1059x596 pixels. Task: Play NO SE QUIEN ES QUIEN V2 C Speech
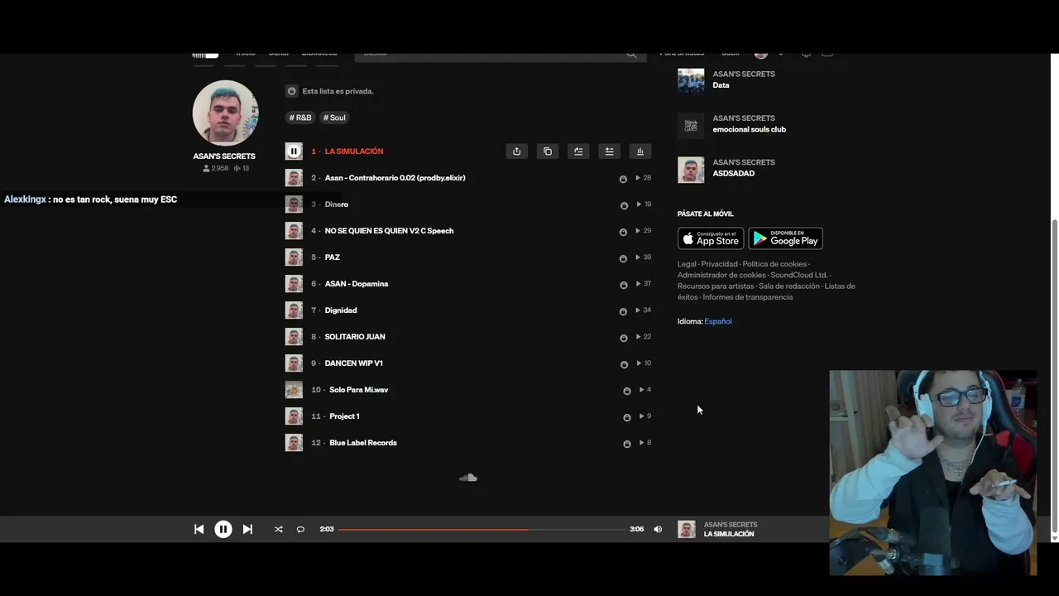(x=389, y=231)
